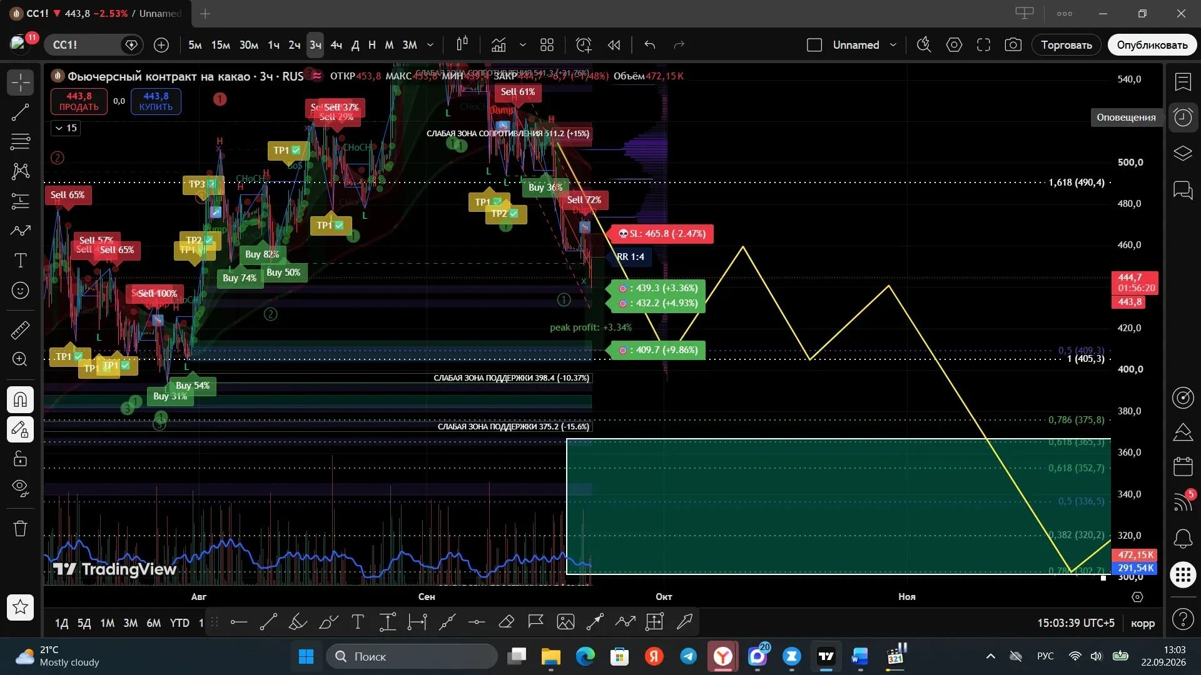Screen dimensions: 1201x675
Task: Open the Fibonacci tools group
Action: (x=21, y=142)
